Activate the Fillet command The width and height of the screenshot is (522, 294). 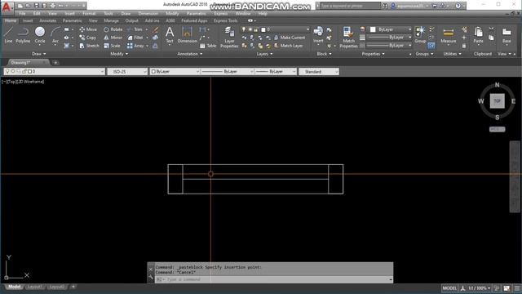(135, 38)
